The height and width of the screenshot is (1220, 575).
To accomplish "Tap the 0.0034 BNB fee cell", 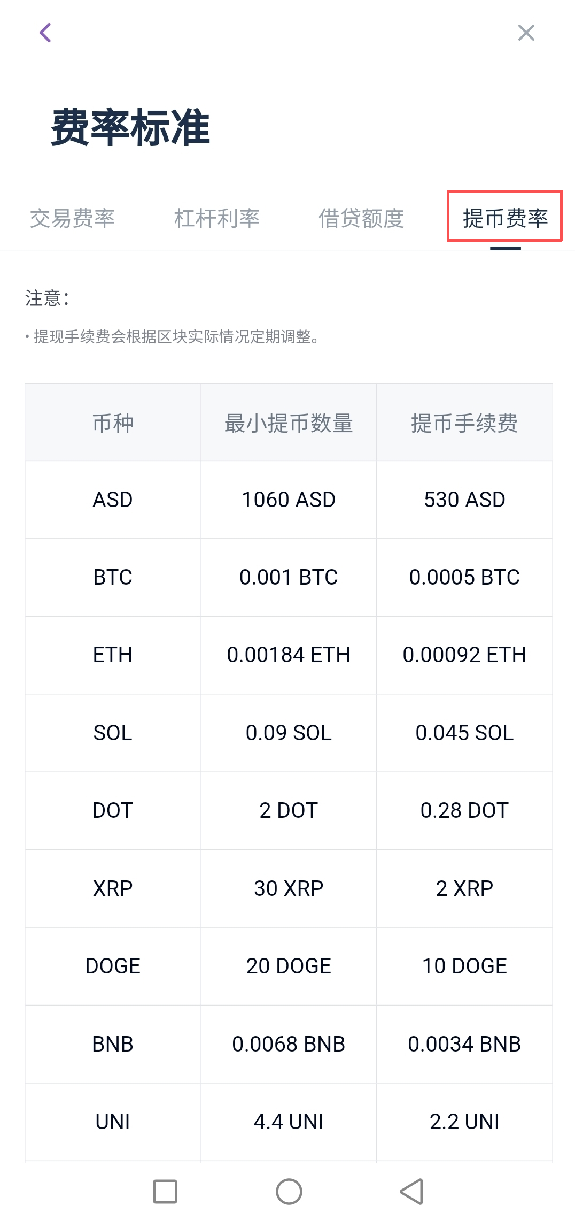I will 464,1044.
